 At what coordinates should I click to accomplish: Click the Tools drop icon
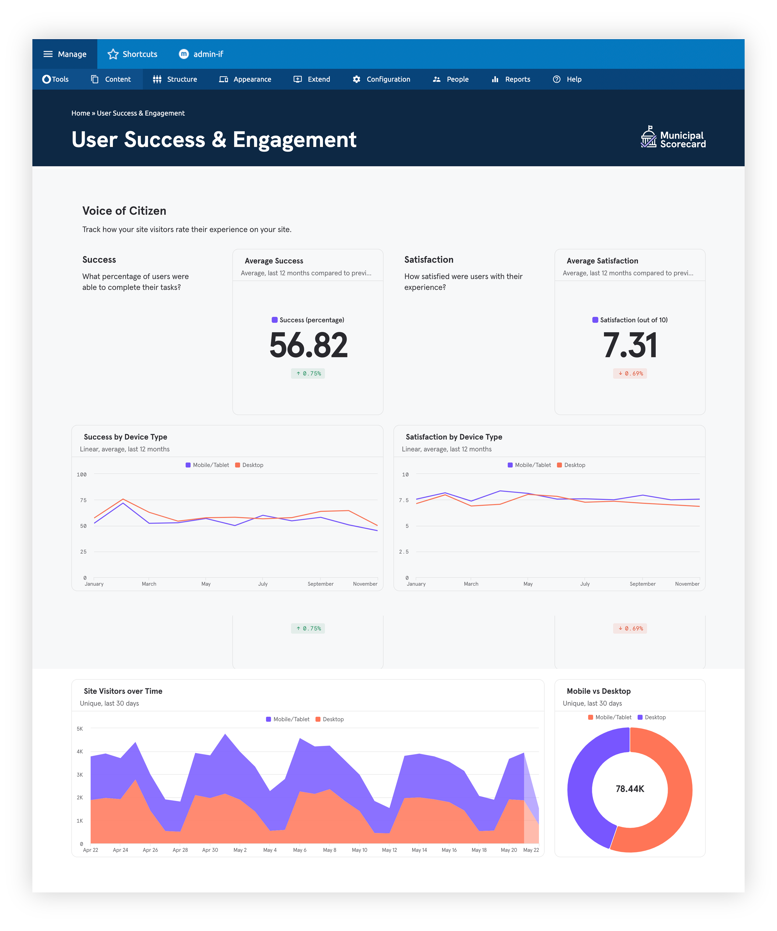46,79
